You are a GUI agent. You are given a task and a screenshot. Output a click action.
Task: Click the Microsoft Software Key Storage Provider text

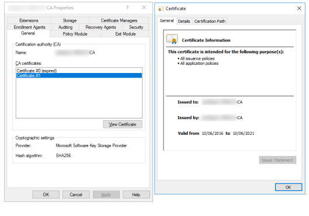[91, 145]
